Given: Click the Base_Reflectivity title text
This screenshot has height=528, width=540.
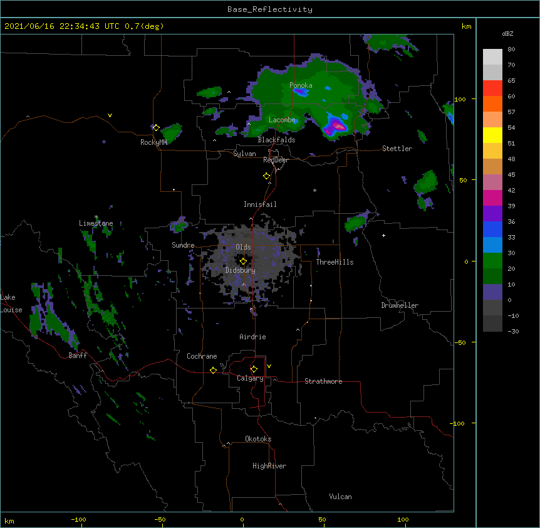Looking at the screenshot, I should [270, 9].
